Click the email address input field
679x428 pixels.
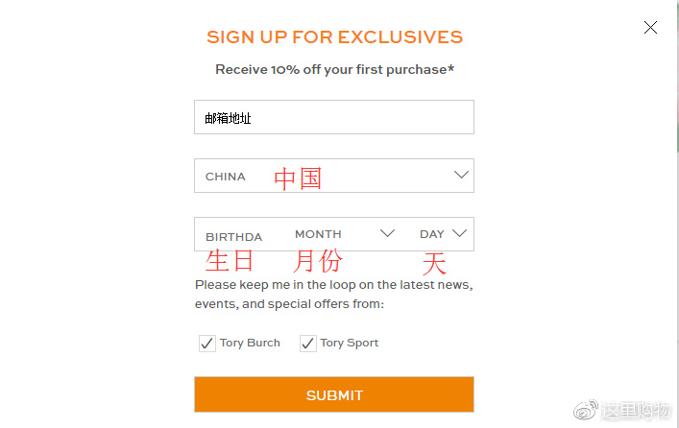pyautogui.click(x=334, y=117)
